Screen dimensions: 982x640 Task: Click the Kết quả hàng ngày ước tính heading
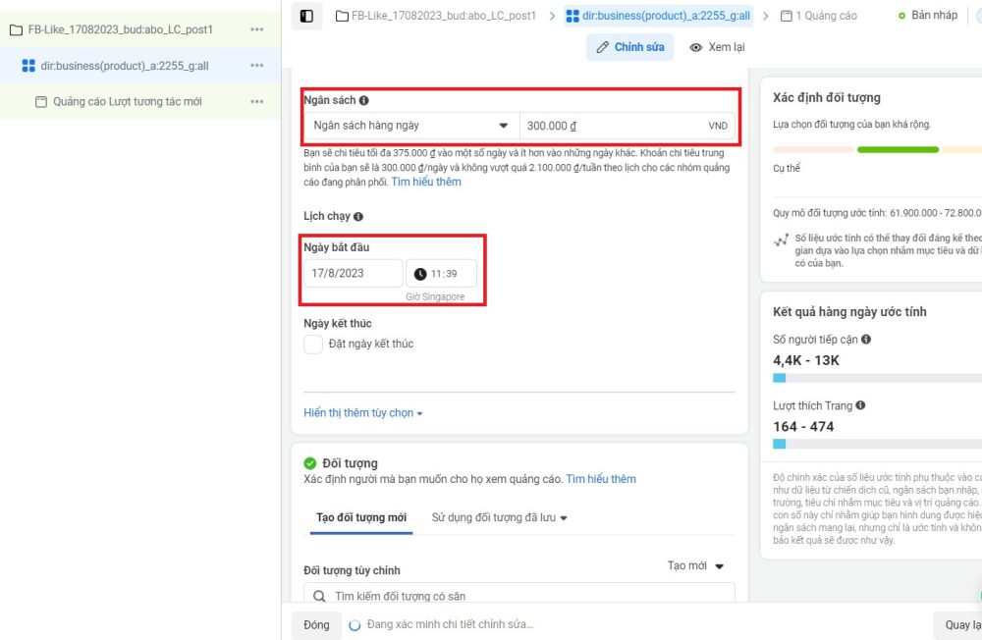pos(849,312)
